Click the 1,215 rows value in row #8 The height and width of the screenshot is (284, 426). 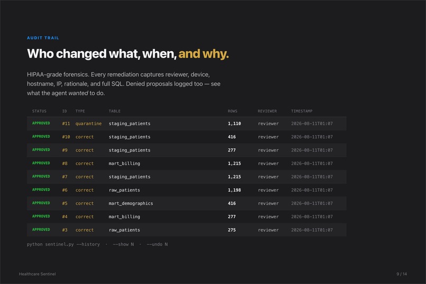click(234, 163)
